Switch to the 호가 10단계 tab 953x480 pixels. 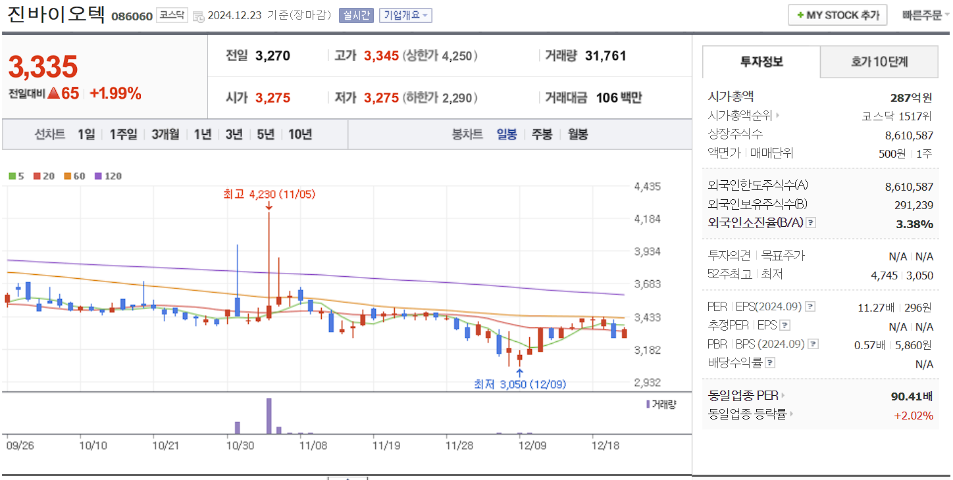(x=879, y=62)
